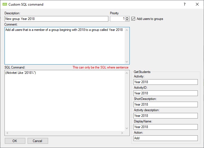Click SQL Command horizontal scrollbar right arrow

click(122, 133)
